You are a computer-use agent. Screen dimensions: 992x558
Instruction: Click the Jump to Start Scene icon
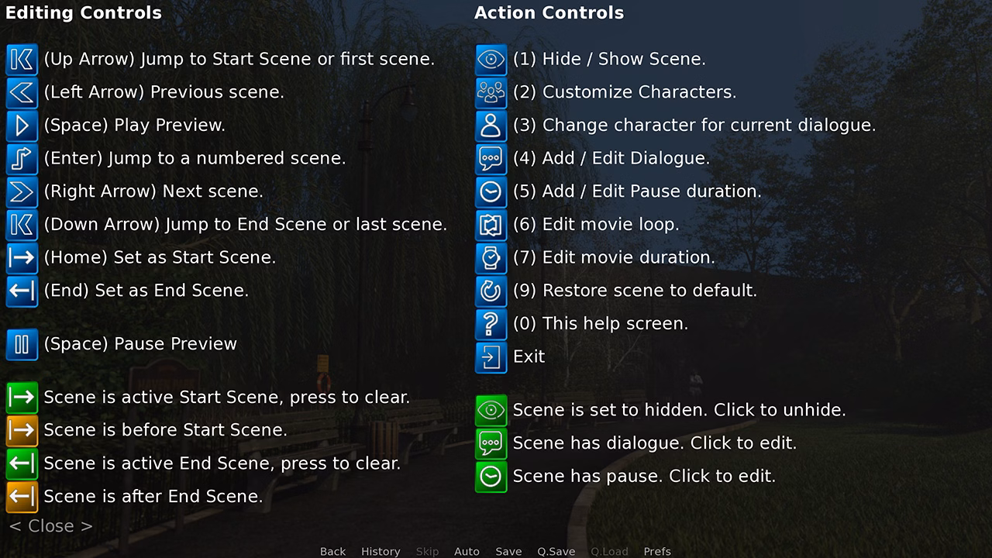coord(22,60)
